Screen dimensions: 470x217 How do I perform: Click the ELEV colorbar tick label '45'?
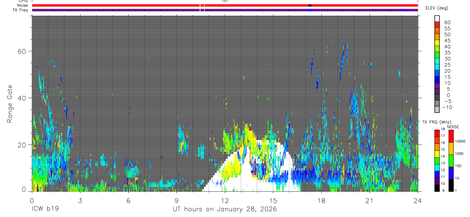447,41
